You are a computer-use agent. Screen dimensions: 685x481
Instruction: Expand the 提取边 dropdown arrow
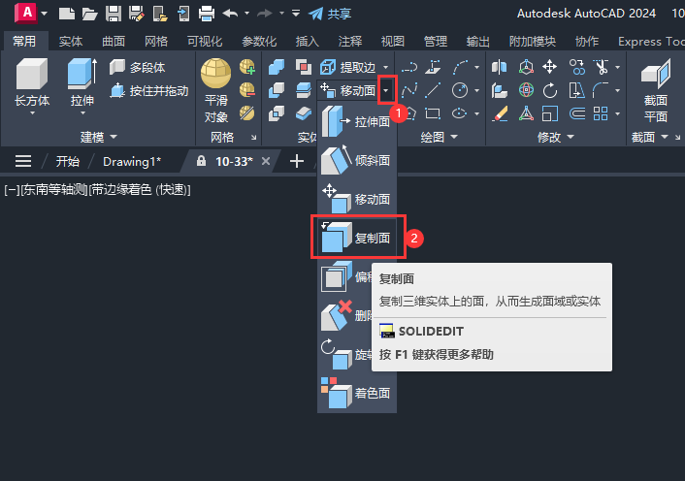click(386, 67)
